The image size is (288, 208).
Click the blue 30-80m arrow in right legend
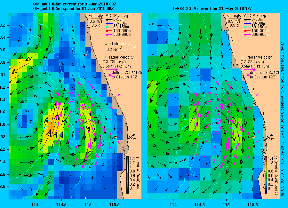pyautogui.click(x=247, y=23)
